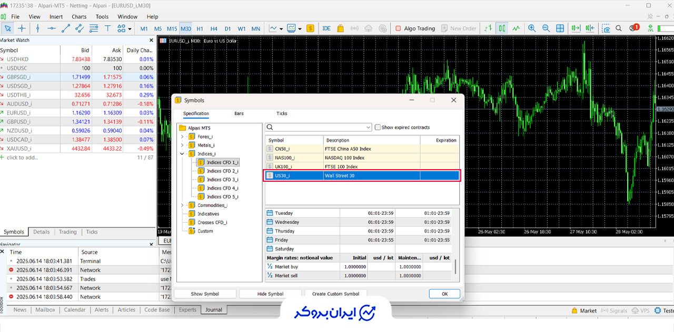Viewport: 674px width, 332px height.
Task: Select the Fibonacci retracement tool
Action: point(94,28)
